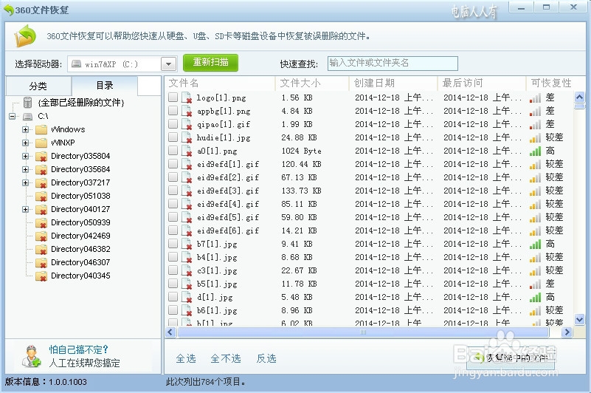The height and width of the screenshot is (393, 591).
Task: Expand the Directory040127 node
Action: [25, 209]
